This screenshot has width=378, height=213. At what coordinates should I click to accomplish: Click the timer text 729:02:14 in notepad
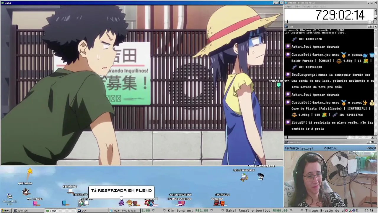pyautogui.click(x=340, y=15)
